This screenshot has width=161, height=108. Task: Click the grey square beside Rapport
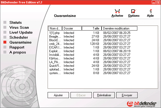(5, 47)
